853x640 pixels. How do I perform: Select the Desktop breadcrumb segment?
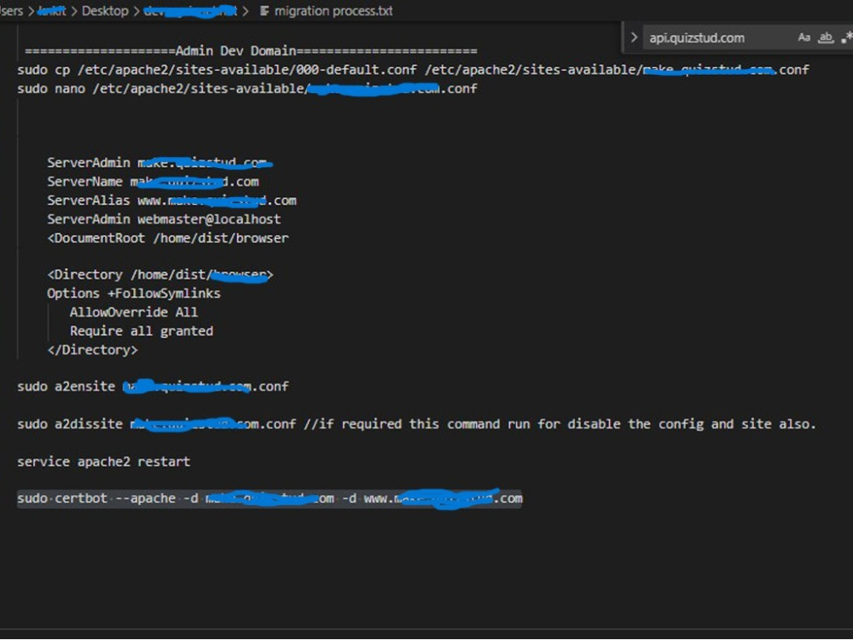105,11
